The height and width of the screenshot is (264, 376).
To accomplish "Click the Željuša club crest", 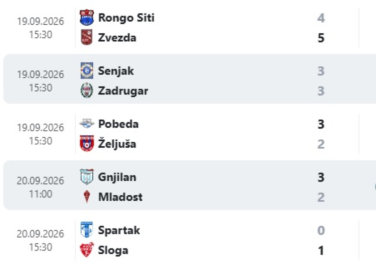I will 87,144.
